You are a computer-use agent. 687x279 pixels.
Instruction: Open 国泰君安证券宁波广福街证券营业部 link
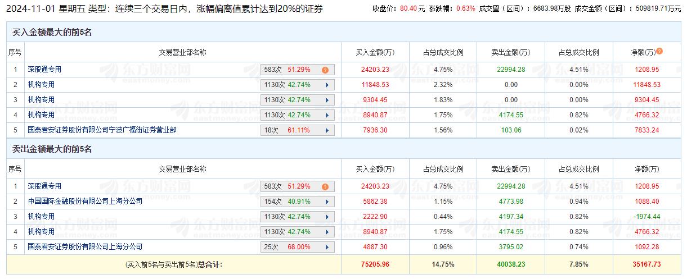(102, 130)
